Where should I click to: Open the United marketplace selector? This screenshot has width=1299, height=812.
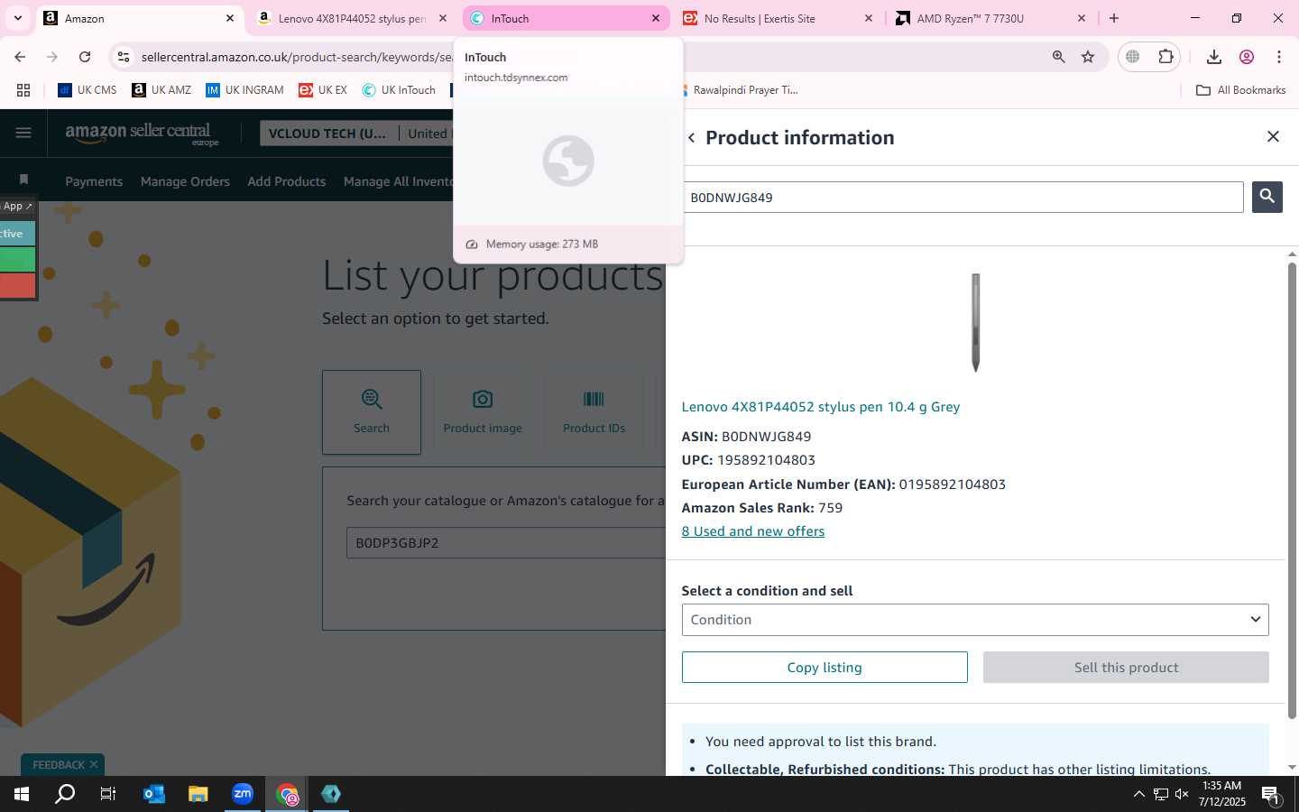428,134
